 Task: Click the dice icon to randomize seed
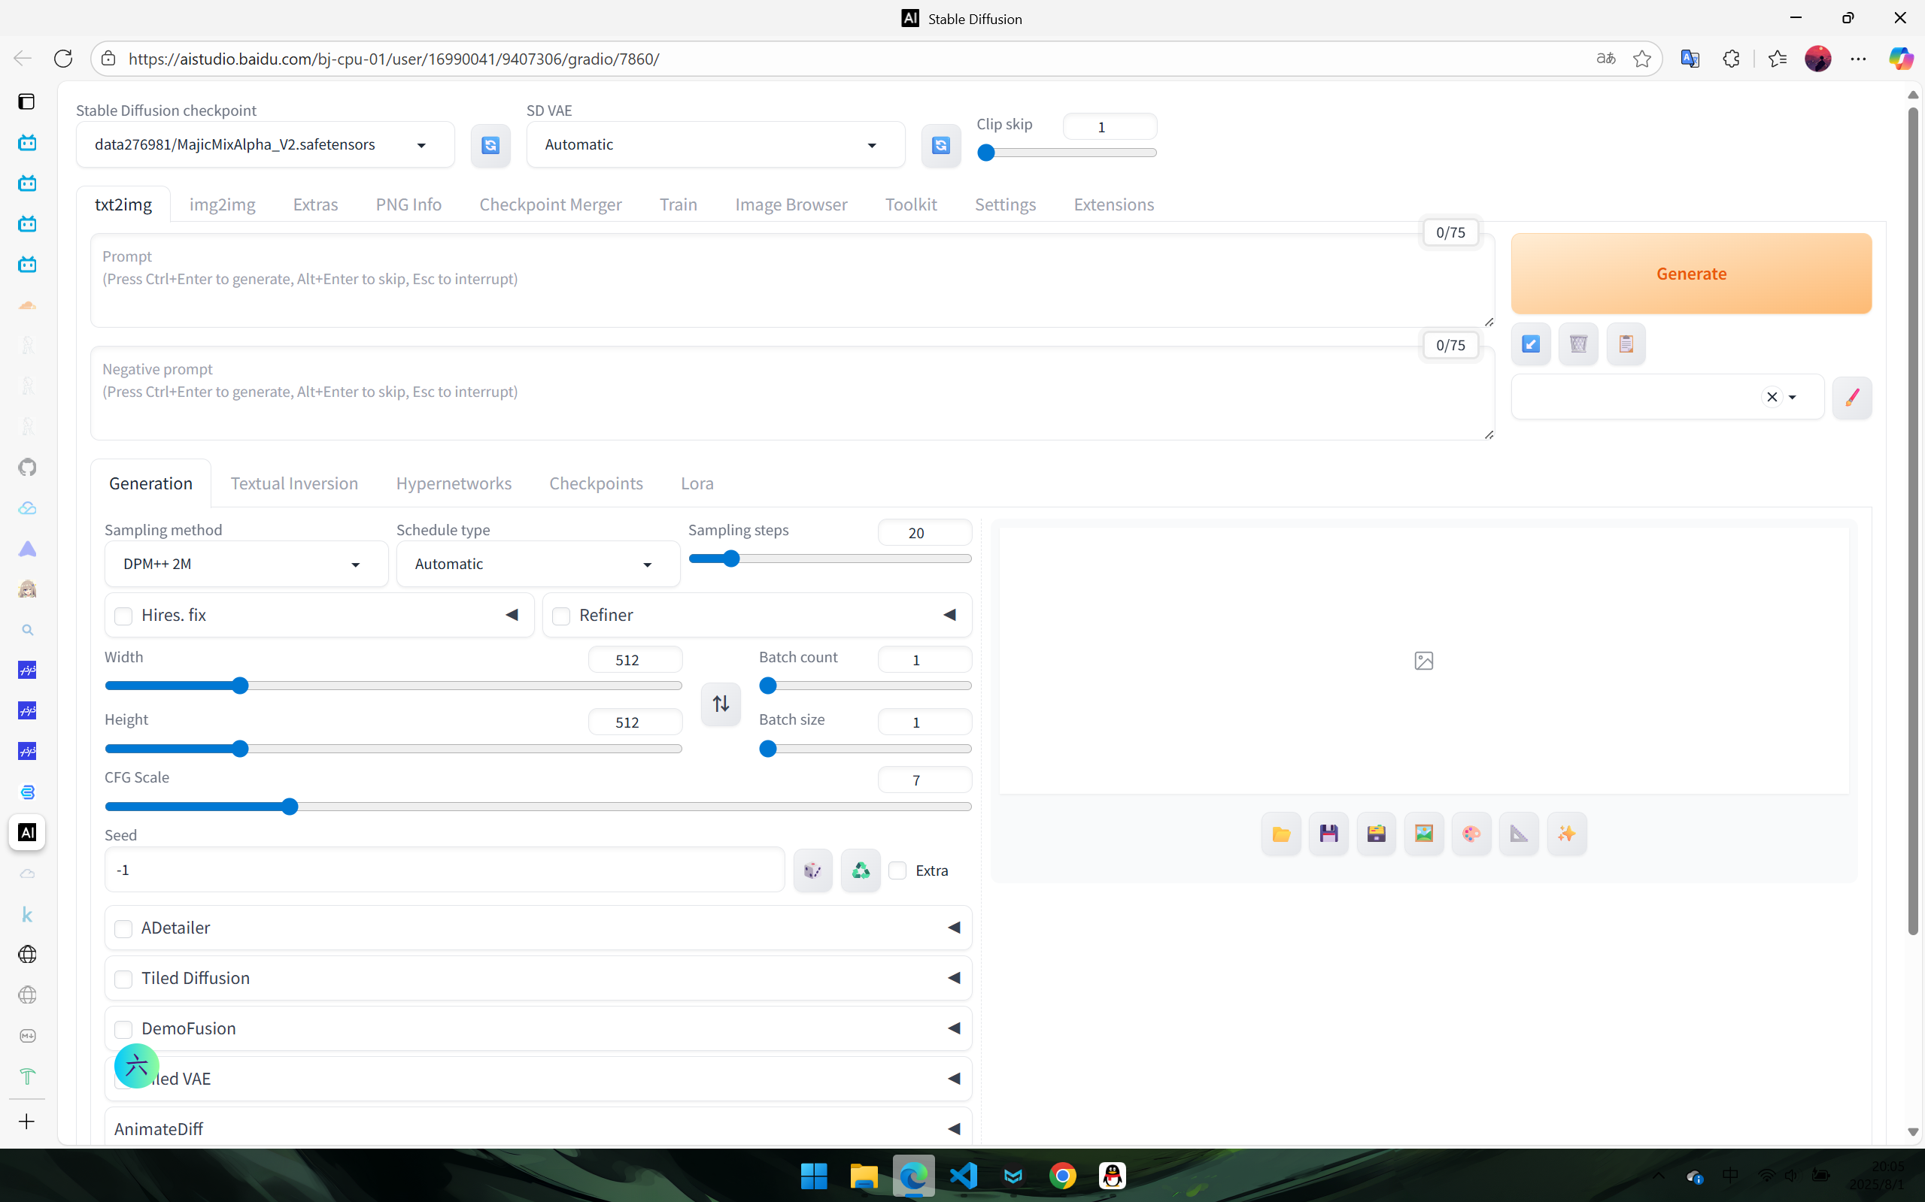click(x=812, y=870)
